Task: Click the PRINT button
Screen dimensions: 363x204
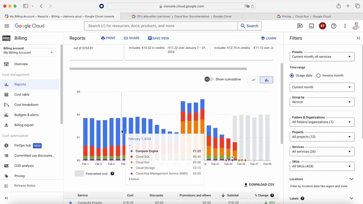Action: coord(108,38)
